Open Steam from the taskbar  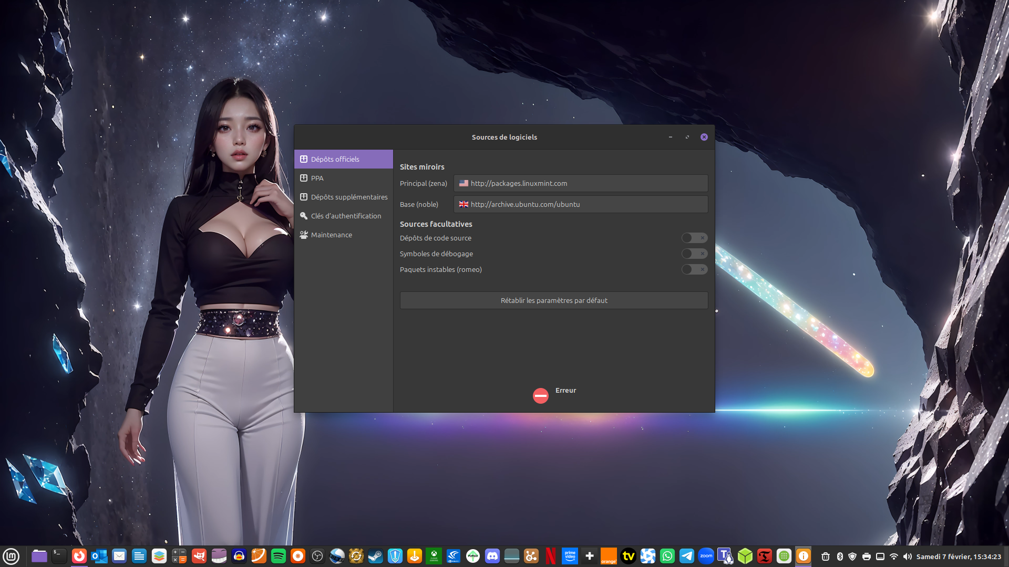[375, 556]
